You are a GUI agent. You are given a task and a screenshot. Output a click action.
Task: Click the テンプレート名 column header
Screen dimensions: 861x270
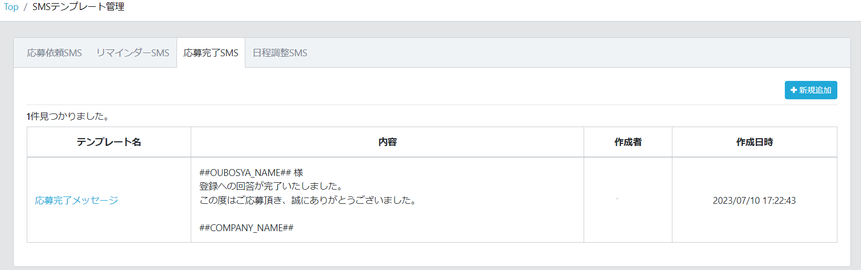pyautogui.click(x=109, y=142)
